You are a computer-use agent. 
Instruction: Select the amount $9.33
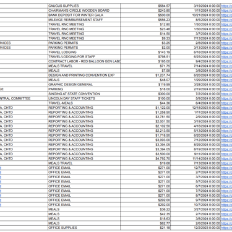click(166, 38)
